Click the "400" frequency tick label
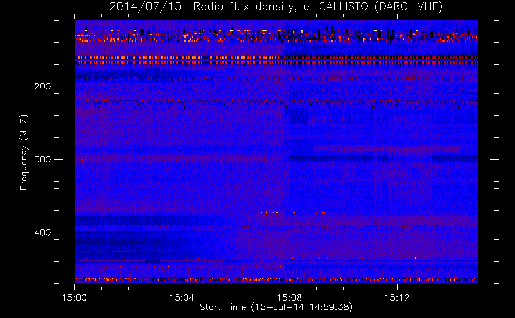The width and height of the screenshot is (515, 318). click(x=43, y=232)
